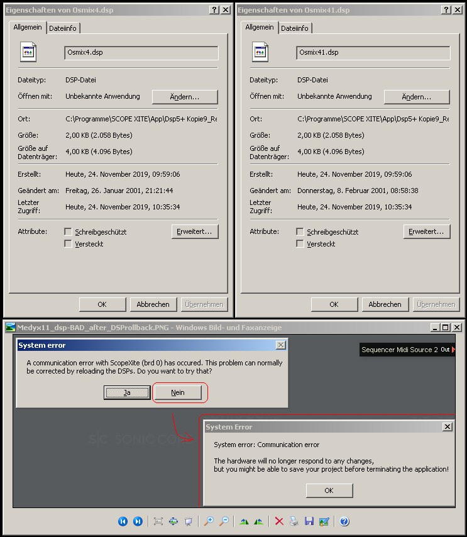
Task: Start slideshow from viewer toolbar
Action: pyautogui.click(x=188, y=521)
